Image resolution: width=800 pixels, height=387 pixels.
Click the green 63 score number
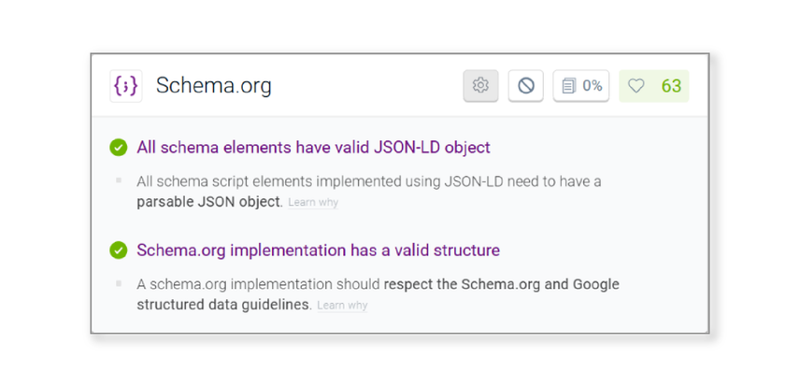pyautogui.click(x=671, y=86)
